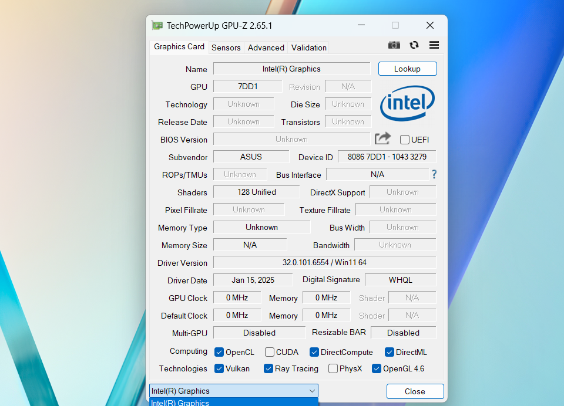
Task: Click the Device ID value field
Action: point(387,157)
